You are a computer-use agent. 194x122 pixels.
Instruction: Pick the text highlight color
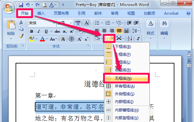pyautogui.click(x=32, y=39)
